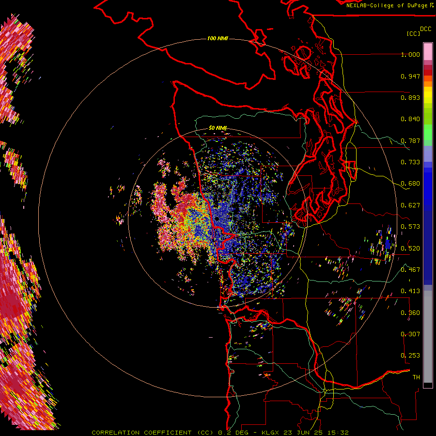Click the 0.467 scale value
The height and width of the screenshot is (436, 436).
pyautogui.click(x=410, y=269)
